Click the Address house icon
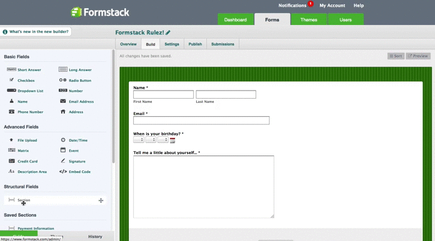 point(63,112)
